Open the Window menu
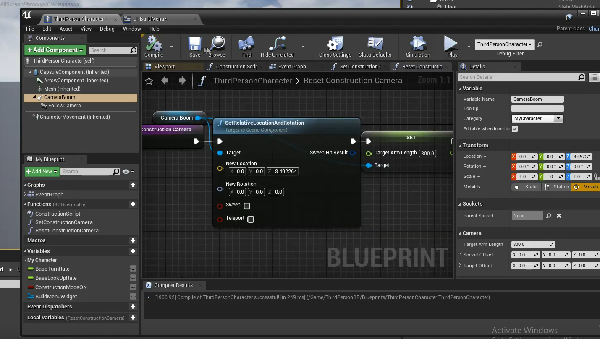 [x=132, y=29]
